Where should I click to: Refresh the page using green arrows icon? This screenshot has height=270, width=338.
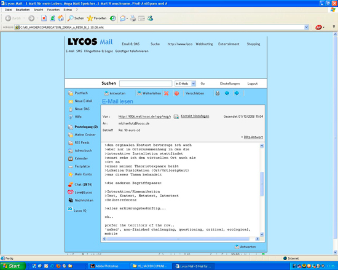[52, 18]
